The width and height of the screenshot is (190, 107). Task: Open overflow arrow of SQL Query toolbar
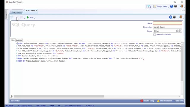tap(183, 18)
